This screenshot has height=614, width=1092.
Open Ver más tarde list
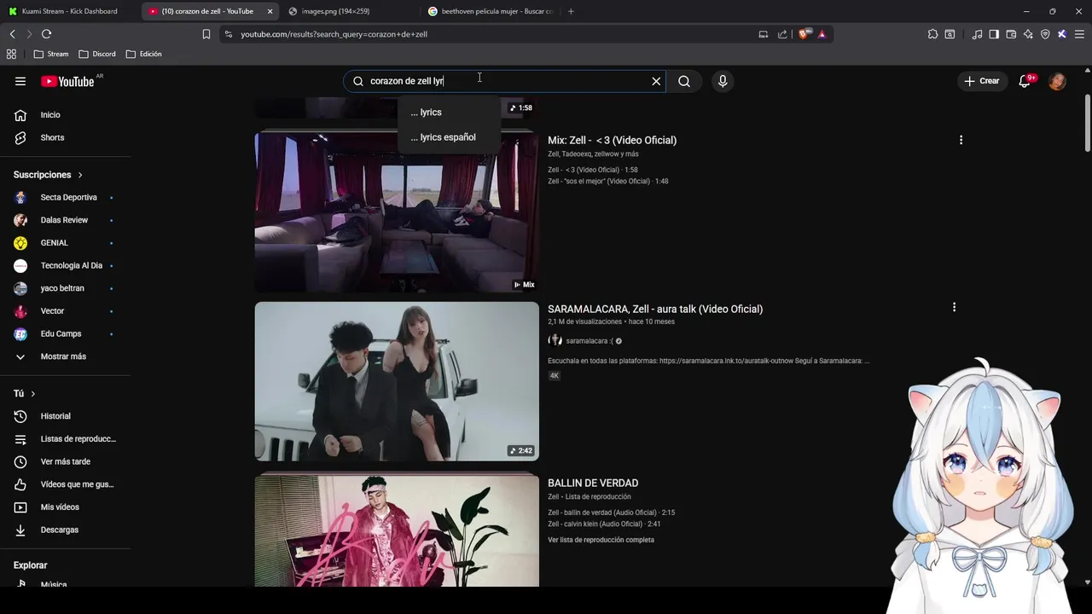[65, 461]
